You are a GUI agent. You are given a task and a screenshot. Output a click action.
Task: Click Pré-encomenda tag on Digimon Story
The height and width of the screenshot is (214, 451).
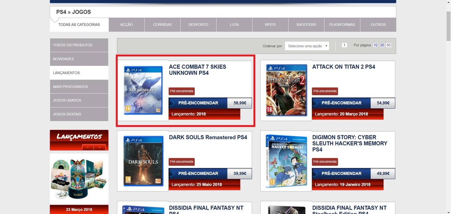pyautogui.click(x=325, y=162)
